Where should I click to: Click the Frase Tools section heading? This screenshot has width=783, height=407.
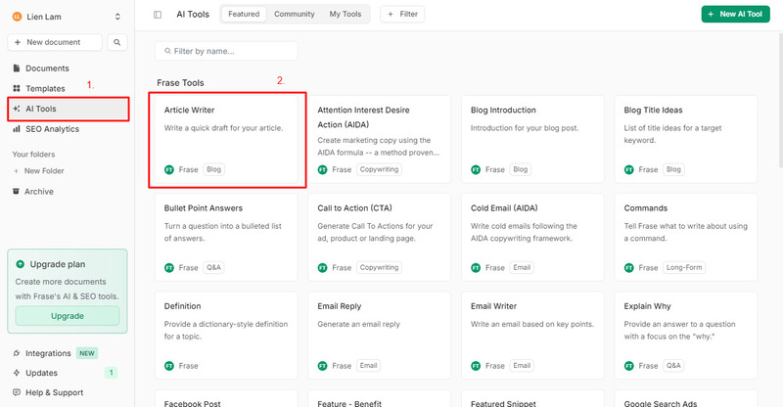[180, 83]
